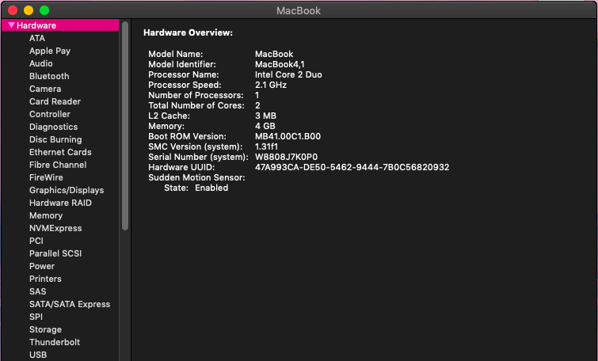The height and width of the screenshot is (361, 598).
Task: Open the ATA sidebar entry
Action: click(37, 38)
